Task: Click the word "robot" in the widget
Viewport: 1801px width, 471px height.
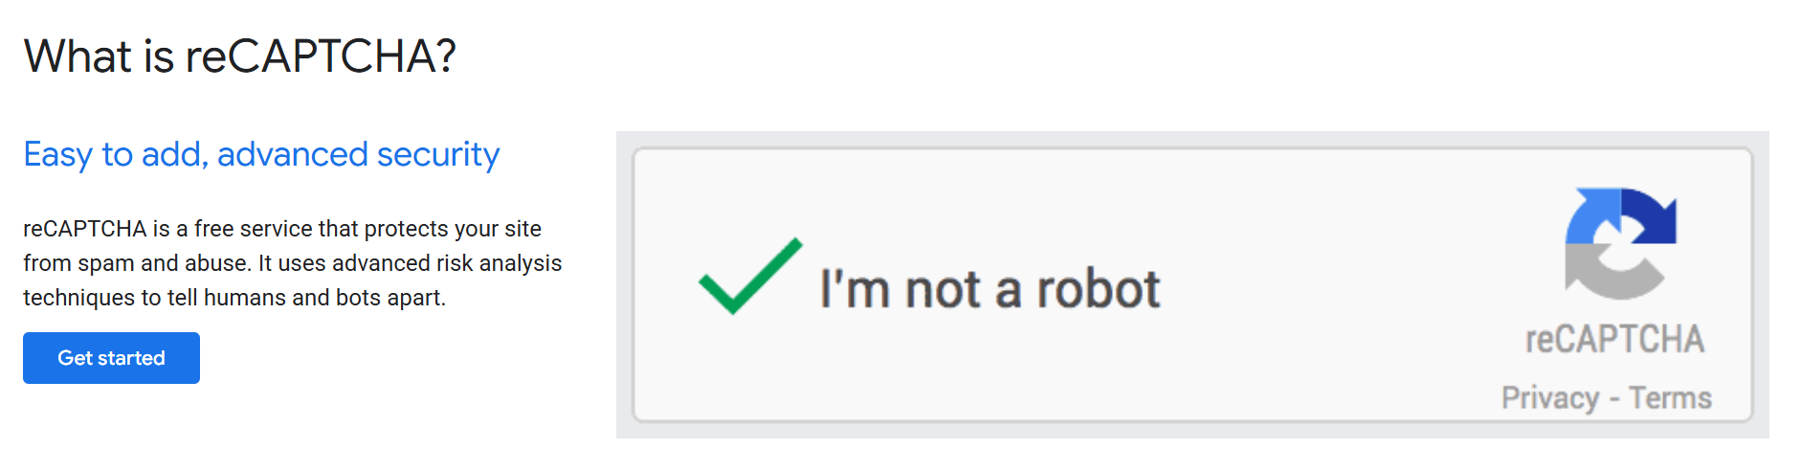Action: (1099, 289)
